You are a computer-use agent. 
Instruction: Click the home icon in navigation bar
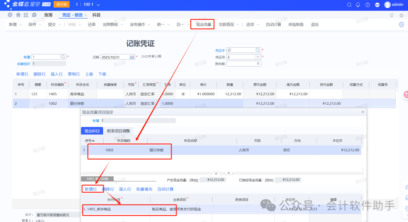tap(18, 15)
